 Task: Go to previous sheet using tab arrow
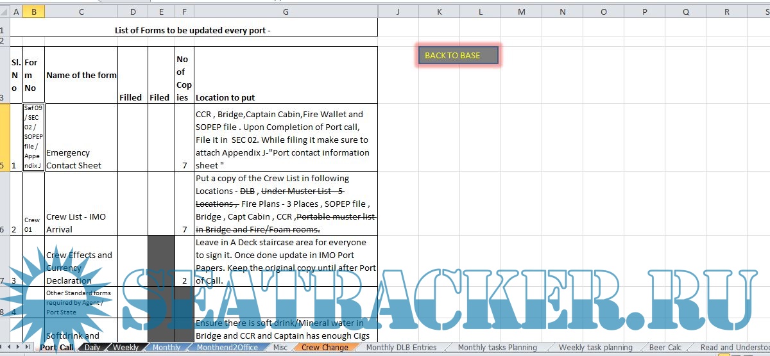click(x=10, y=347)
